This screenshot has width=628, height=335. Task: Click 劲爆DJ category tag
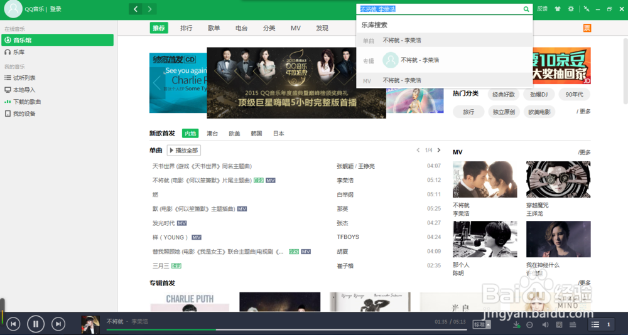539,95
